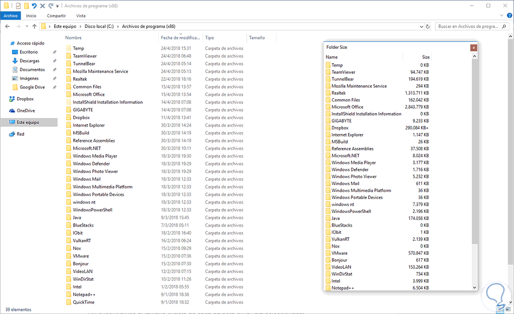514x314 pixels.
Task: Click 'Este equipo' in the address breadcrumb
Action: (x=65, y=27)
